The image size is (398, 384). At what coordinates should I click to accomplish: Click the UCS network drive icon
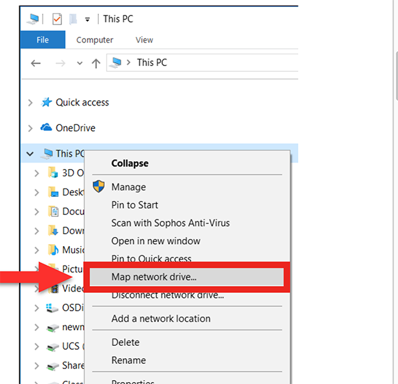click(53, 347)
